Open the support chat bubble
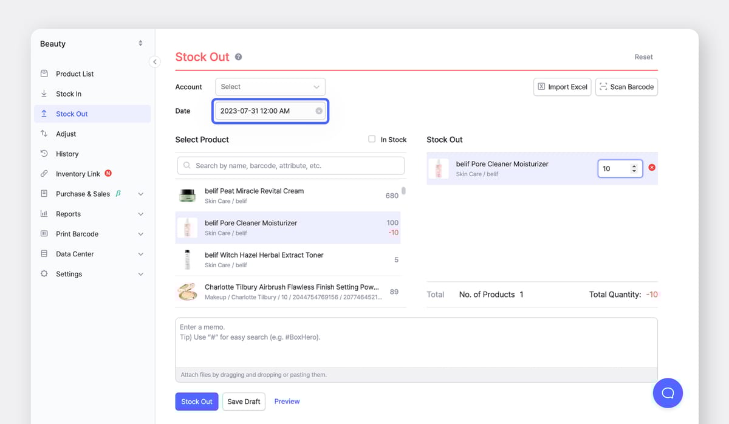This screenshot has height=424, width=729. 668,393
